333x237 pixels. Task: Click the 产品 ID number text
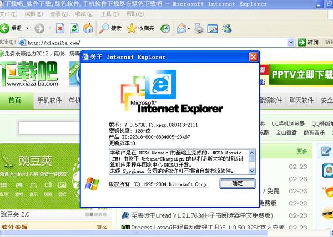[x=149, y=137]
